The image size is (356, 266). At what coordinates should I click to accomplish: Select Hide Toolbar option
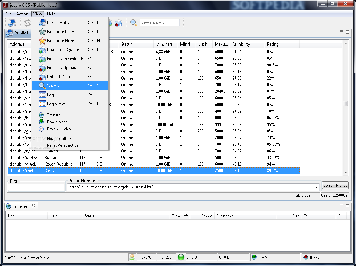[70, 139]
